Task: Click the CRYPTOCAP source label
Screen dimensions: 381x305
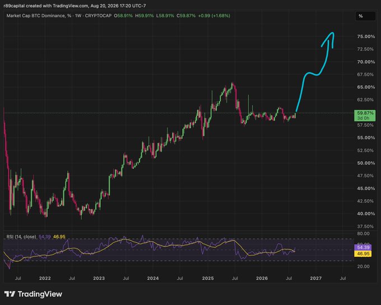Action: 98,16
